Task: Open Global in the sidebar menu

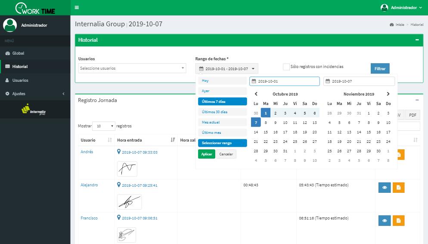Action: 18,53
